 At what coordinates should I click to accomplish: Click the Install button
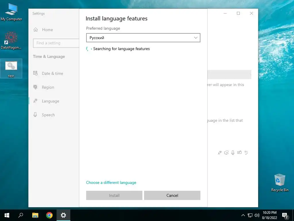(x=114, y=195)
